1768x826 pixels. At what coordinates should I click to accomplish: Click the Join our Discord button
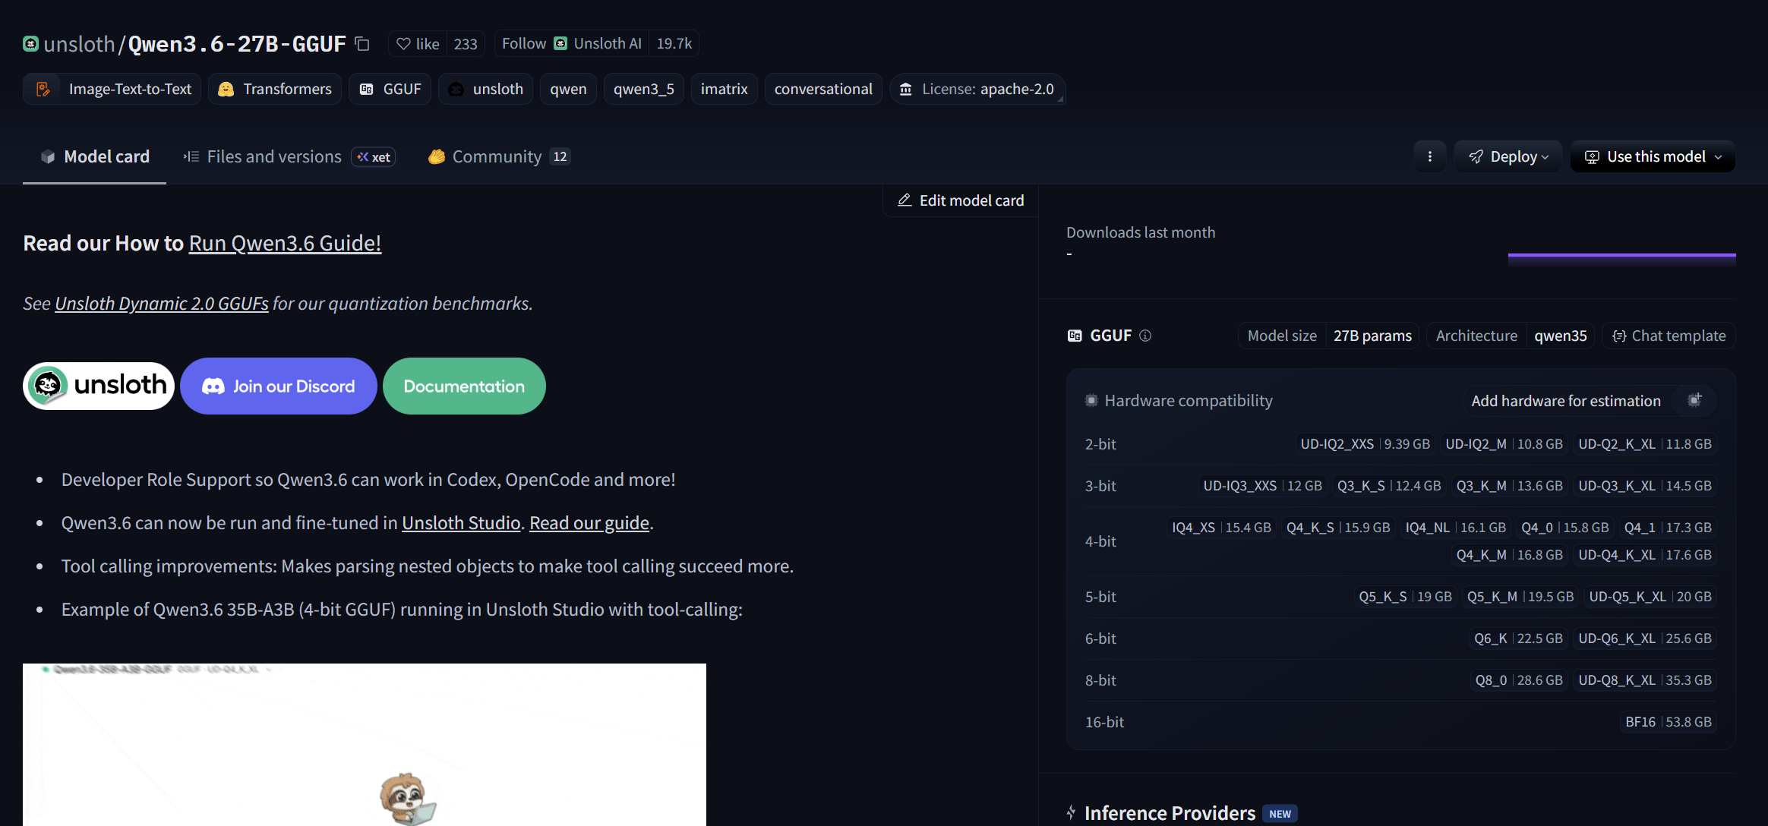pos(279,386)
